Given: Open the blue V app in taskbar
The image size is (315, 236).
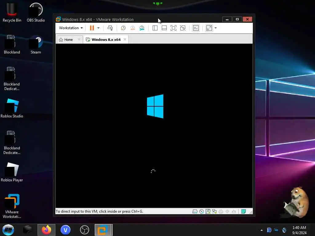Looking at the screenshot, I should tap(66, 230).
